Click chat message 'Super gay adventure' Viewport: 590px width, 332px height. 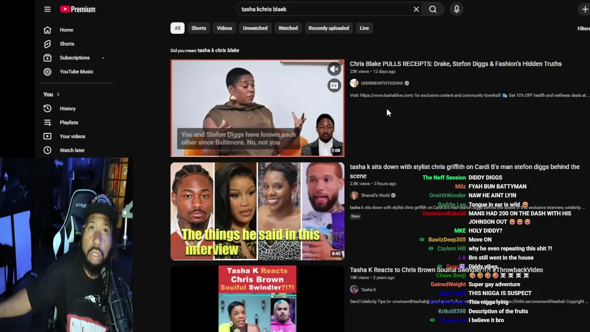[x=494, y=285]
